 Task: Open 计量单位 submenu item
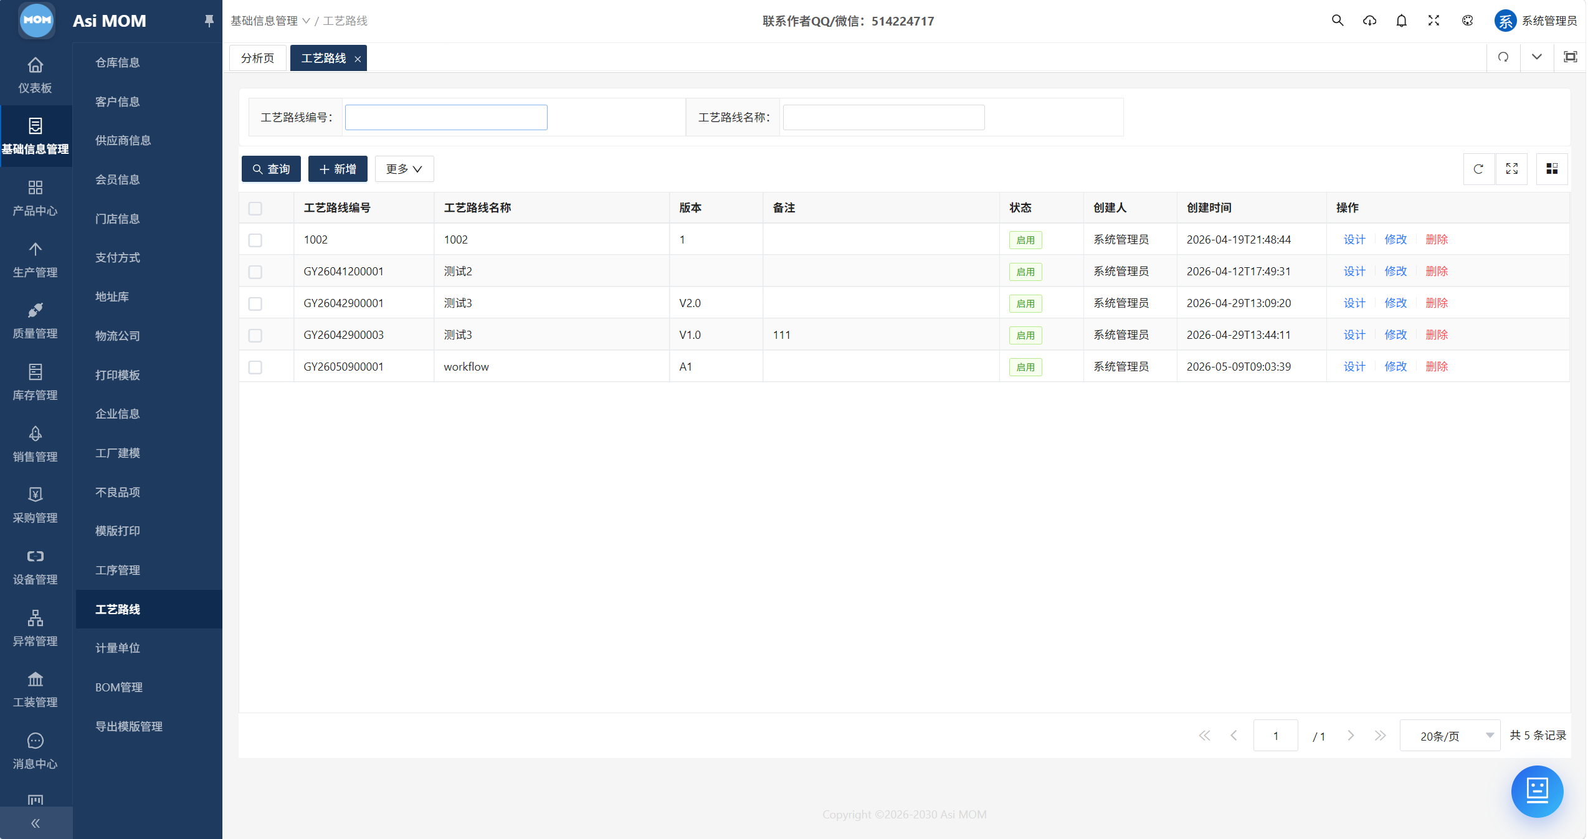click(117, 648)
